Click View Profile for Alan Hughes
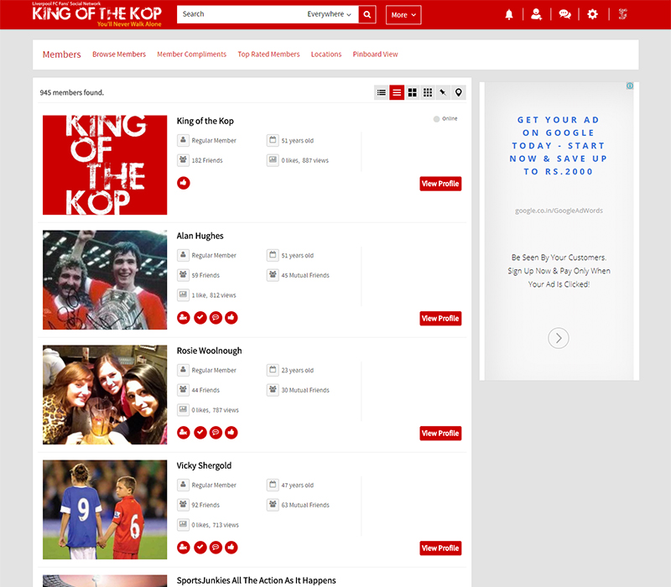Viewport: 671px width, 587px height. 440,319
